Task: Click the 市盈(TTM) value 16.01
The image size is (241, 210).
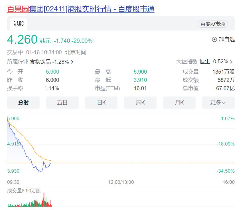Action: coord(140,88)
